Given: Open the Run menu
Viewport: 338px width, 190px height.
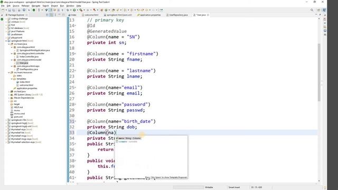Looking at the screenshot, I should coord(62,6).
